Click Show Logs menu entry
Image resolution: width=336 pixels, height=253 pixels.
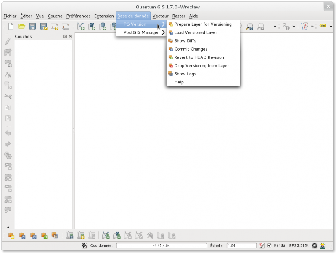[185, 74]
